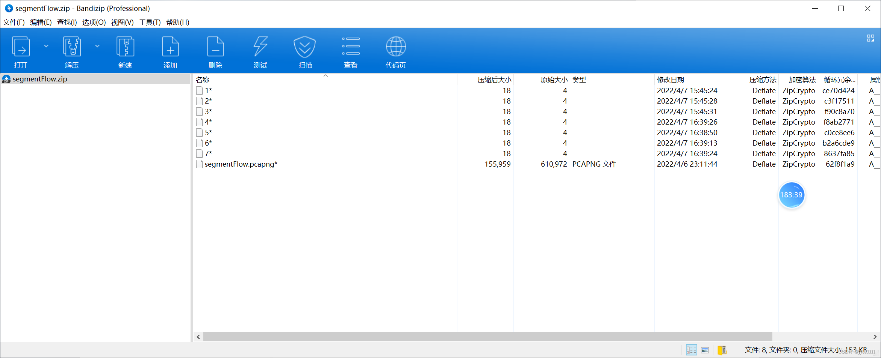Open an archive with the 打开 toolbar icon
The width and height of the screenshot is (881, 358).
click(21, 52)
